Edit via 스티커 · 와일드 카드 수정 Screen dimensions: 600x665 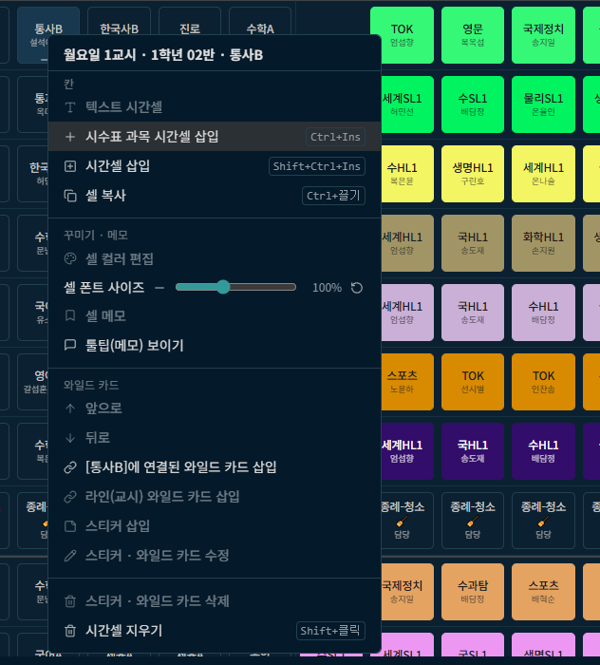(215, 556)
